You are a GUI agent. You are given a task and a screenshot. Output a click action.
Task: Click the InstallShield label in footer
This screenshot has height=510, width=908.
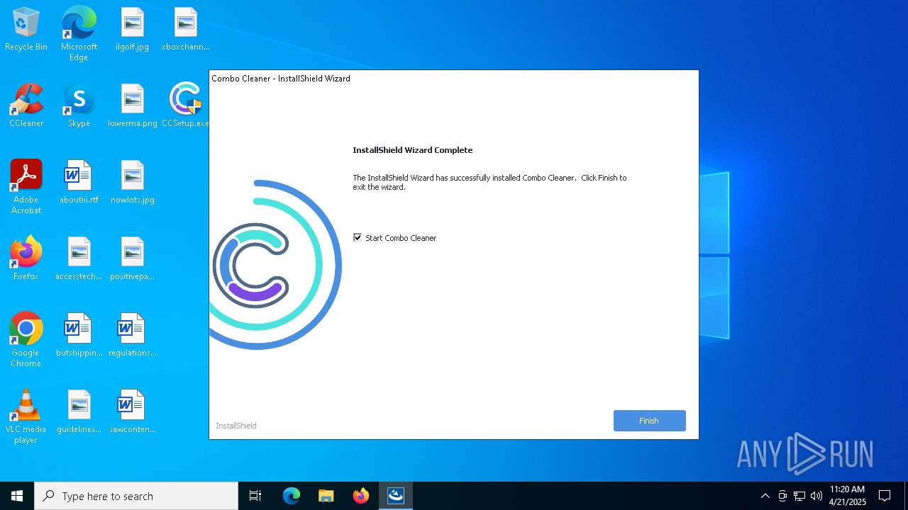236,426
